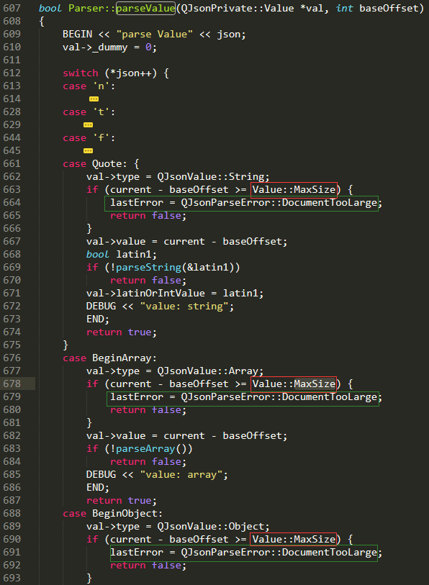Viewport: 429px width, 585px height.
Task: Click Value::MaxSize on line 663
Action: pyautogui.click(x=294, y=189)
